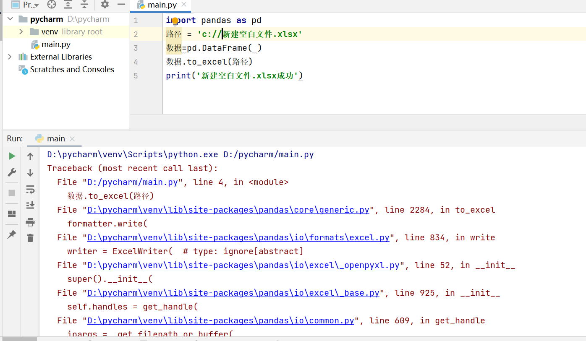Open the pandas io formats excel.py link
This screenshot has height=341, width=586.
click(x=238, y=238)
